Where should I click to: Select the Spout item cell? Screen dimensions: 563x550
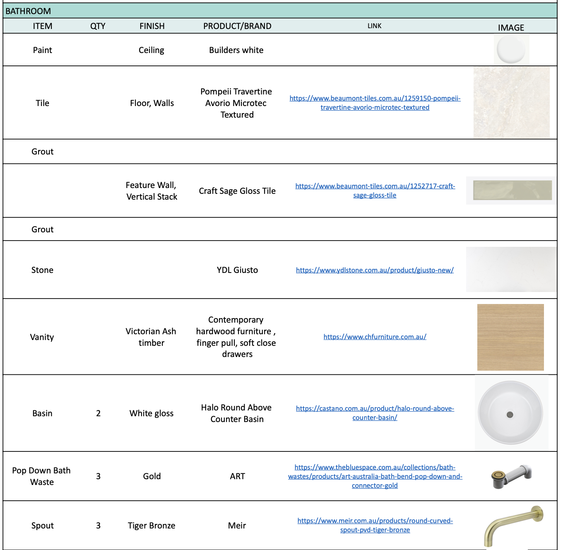tap(43, 526)
